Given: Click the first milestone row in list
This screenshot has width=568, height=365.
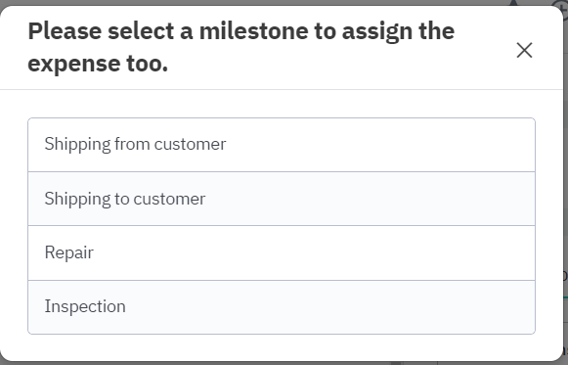Looking at the screenshot, I should point(282,145).
